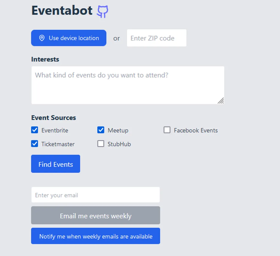The width and height of the screenshot is (280, 256).
Task: Click into the Interests text area
Action: (x=128, y=85)
